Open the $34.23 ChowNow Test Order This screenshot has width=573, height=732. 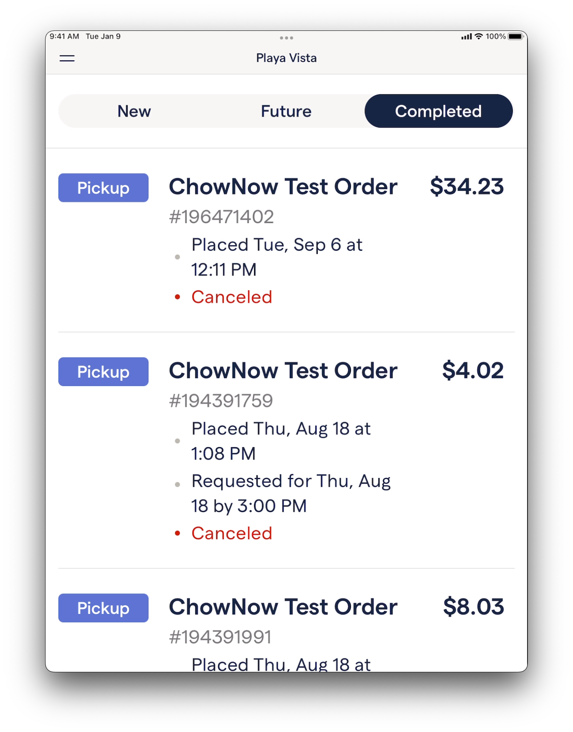283,187
